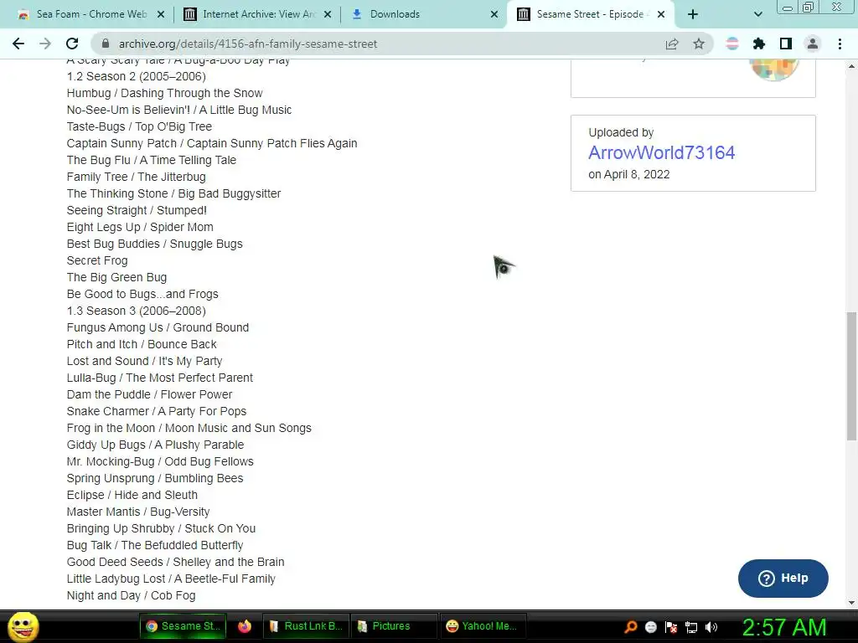Click 'Secret Frog' line
858x643 pixels.
click(97, 260)
